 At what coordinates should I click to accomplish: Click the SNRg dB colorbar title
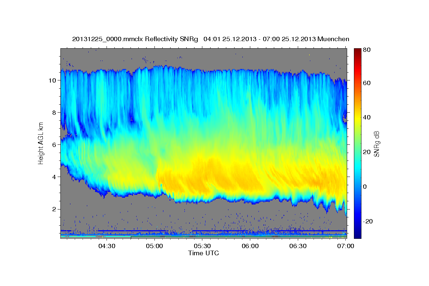[x=376, y=144]
